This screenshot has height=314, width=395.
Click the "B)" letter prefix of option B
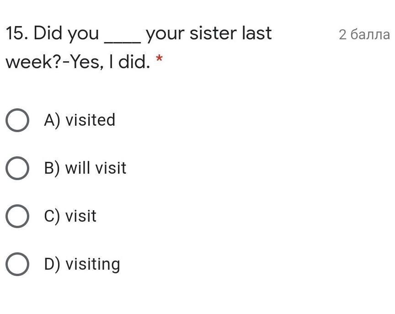[52, 168]
